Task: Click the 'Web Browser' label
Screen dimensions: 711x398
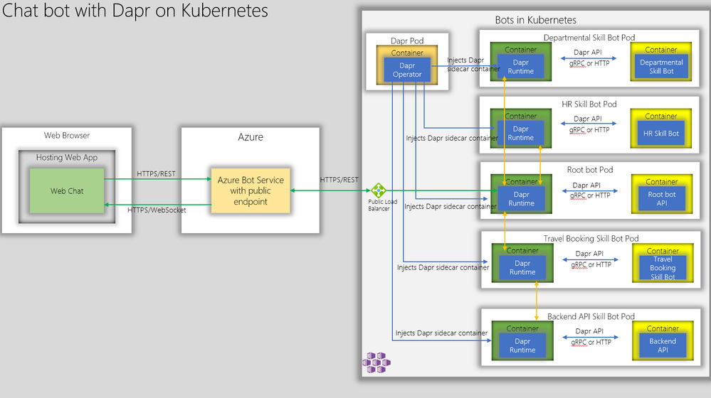Action: pos(67,135)
